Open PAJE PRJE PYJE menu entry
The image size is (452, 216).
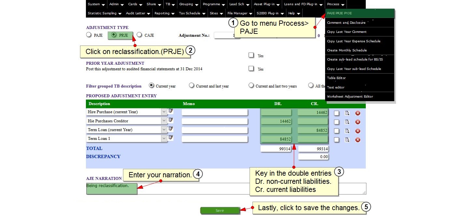point(339,13)
